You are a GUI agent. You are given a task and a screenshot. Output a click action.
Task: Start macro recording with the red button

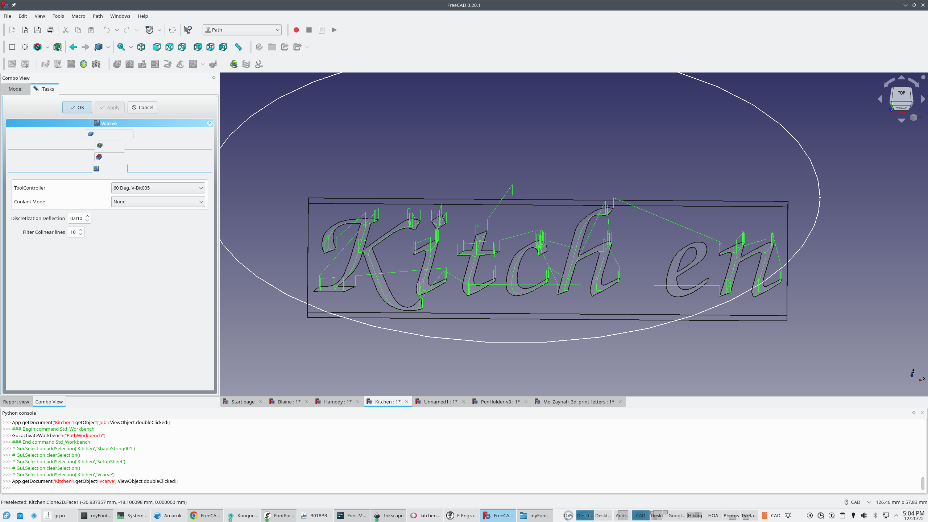point(296,30)
